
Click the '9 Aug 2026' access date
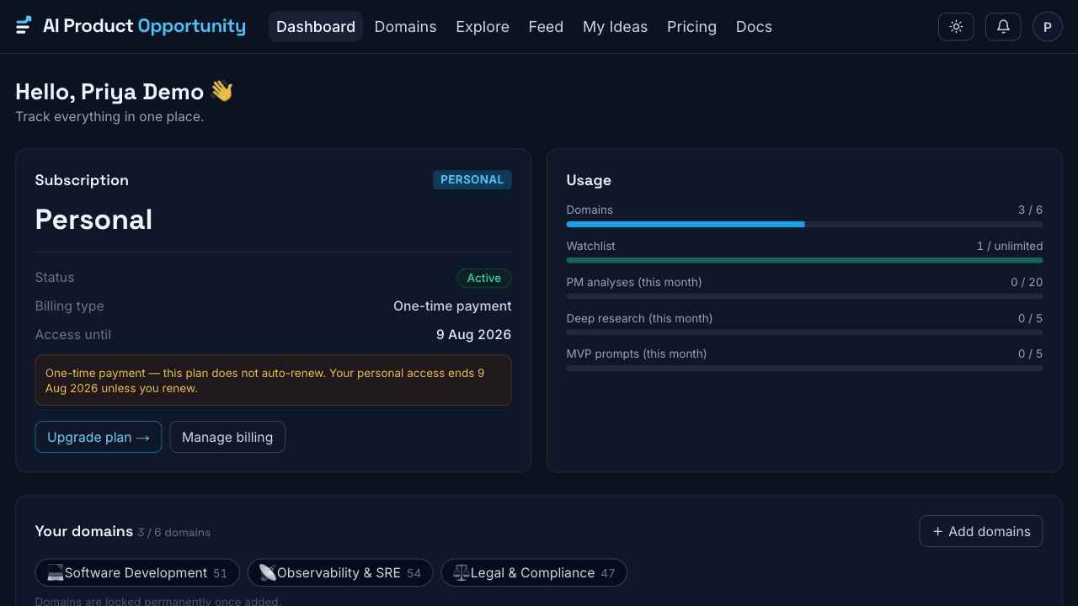point(473,335)
